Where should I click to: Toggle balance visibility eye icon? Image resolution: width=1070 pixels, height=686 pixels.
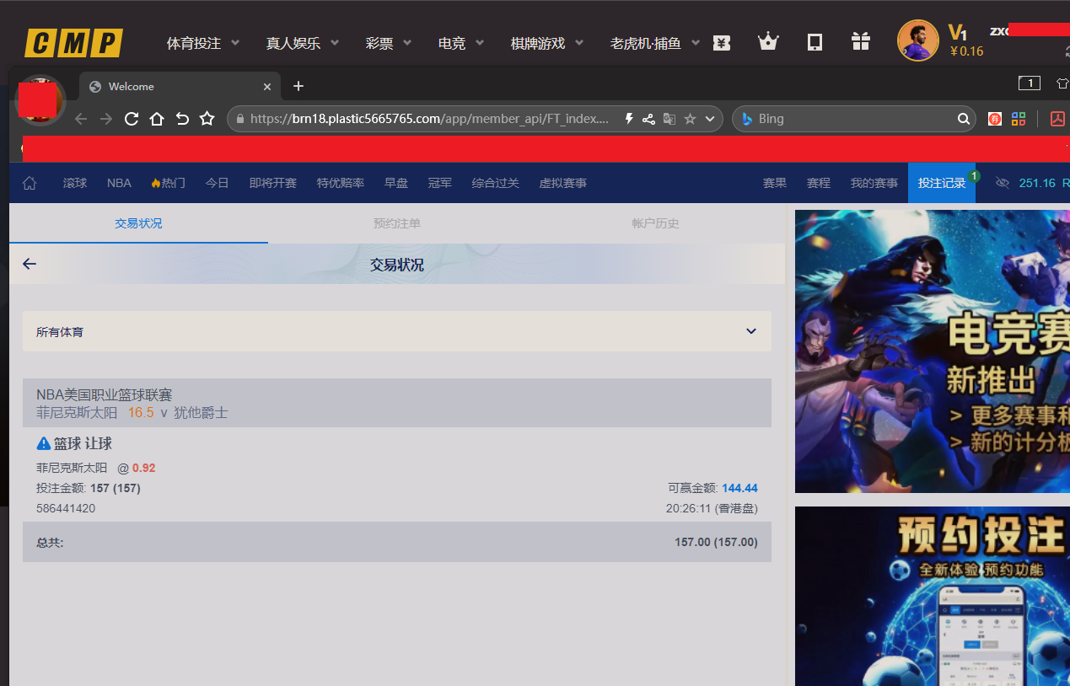pos(1002,183)
